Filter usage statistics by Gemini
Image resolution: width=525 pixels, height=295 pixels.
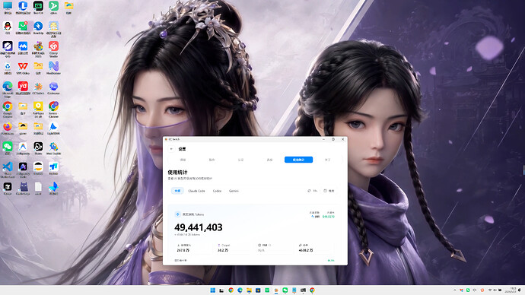click(234, 191)
